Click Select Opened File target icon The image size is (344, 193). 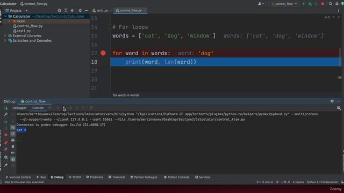coord(60,11)
